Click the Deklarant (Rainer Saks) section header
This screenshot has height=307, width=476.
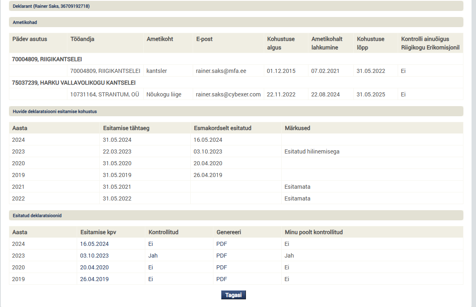236,6
